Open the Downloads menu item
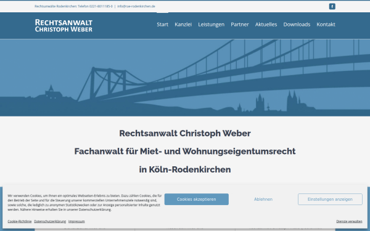370x231 pixels. [x=297, y=24]
